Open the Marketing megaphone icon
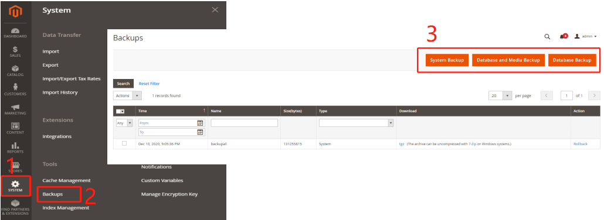604x220 pixels. tap(15, 107)
